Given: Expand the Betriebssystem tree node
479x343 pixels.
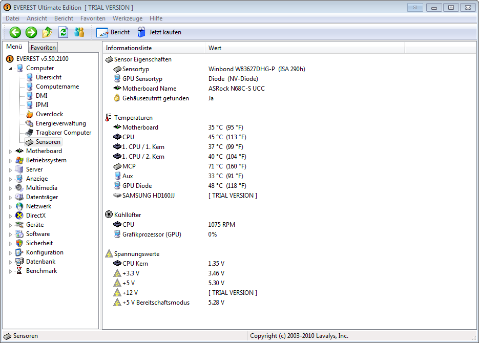Looking at the screenshot, I should tap(10, 161).
